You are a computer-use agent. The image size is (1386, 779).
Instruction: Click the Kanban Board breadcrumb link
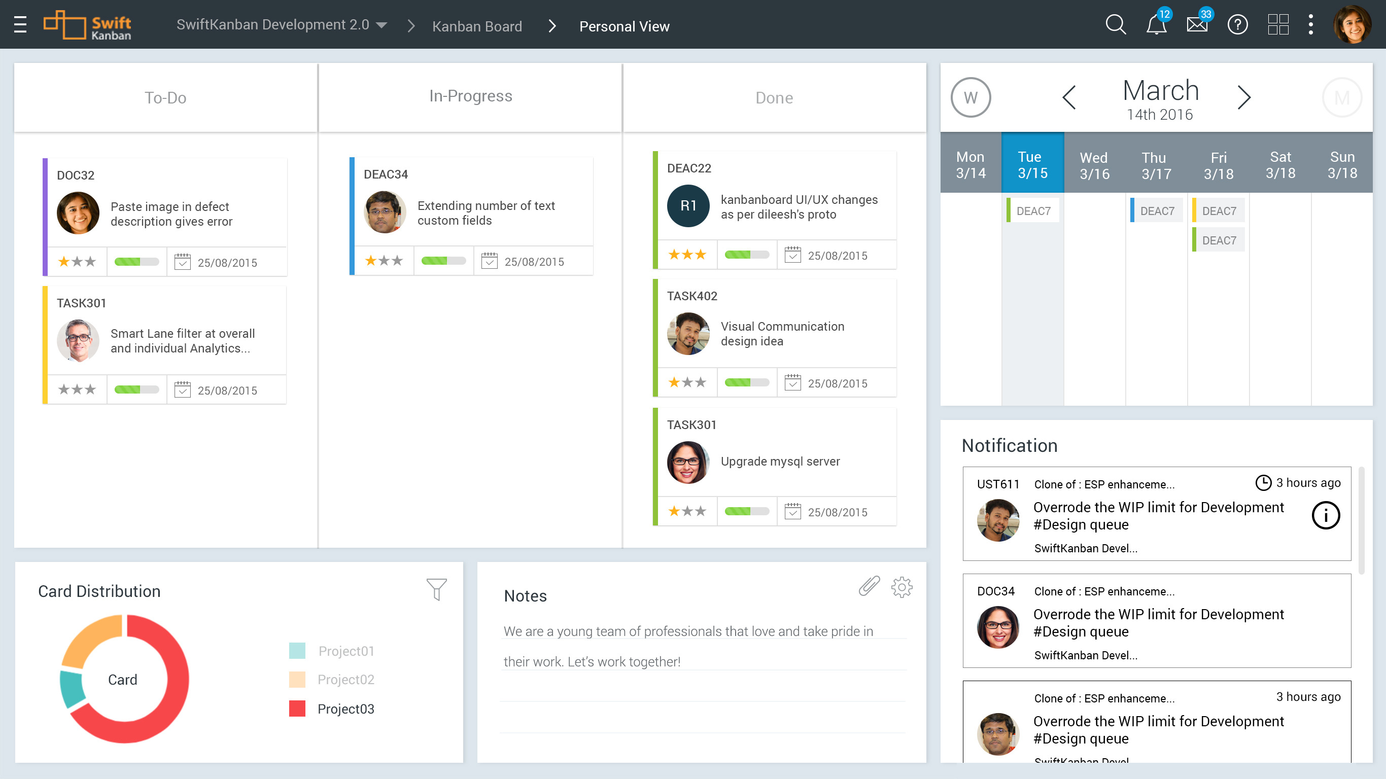tap(477, 26)
